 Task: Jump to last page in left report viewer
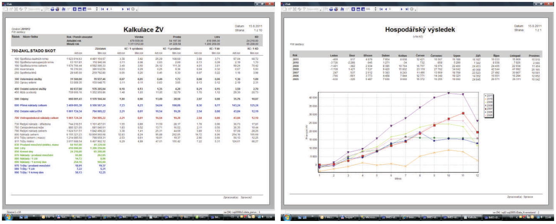point(128,8)
